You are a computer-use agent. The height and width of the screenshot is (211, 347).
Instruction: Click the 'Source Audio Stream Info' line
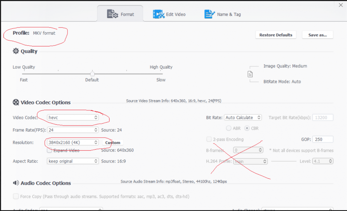tap(174, 182)
